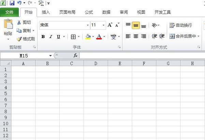
Task: Toggle 自动换行 wrap text
Action: click(180, 25)
